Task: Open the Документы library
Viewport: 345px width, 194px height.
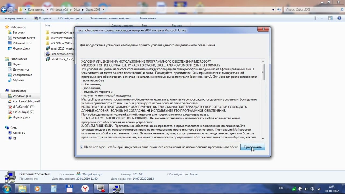Action: click(21, 70)
